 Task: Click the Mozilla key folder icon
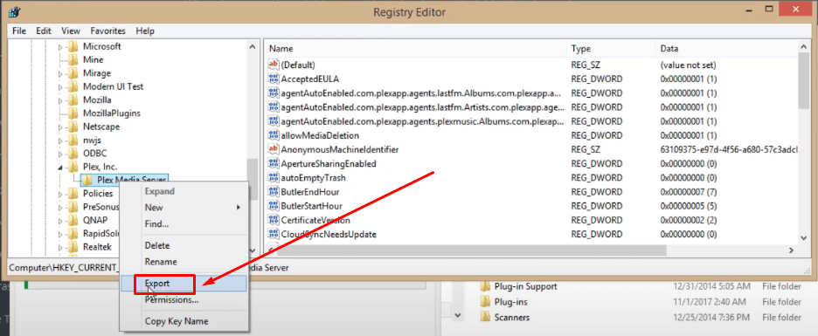coord(73,100)
